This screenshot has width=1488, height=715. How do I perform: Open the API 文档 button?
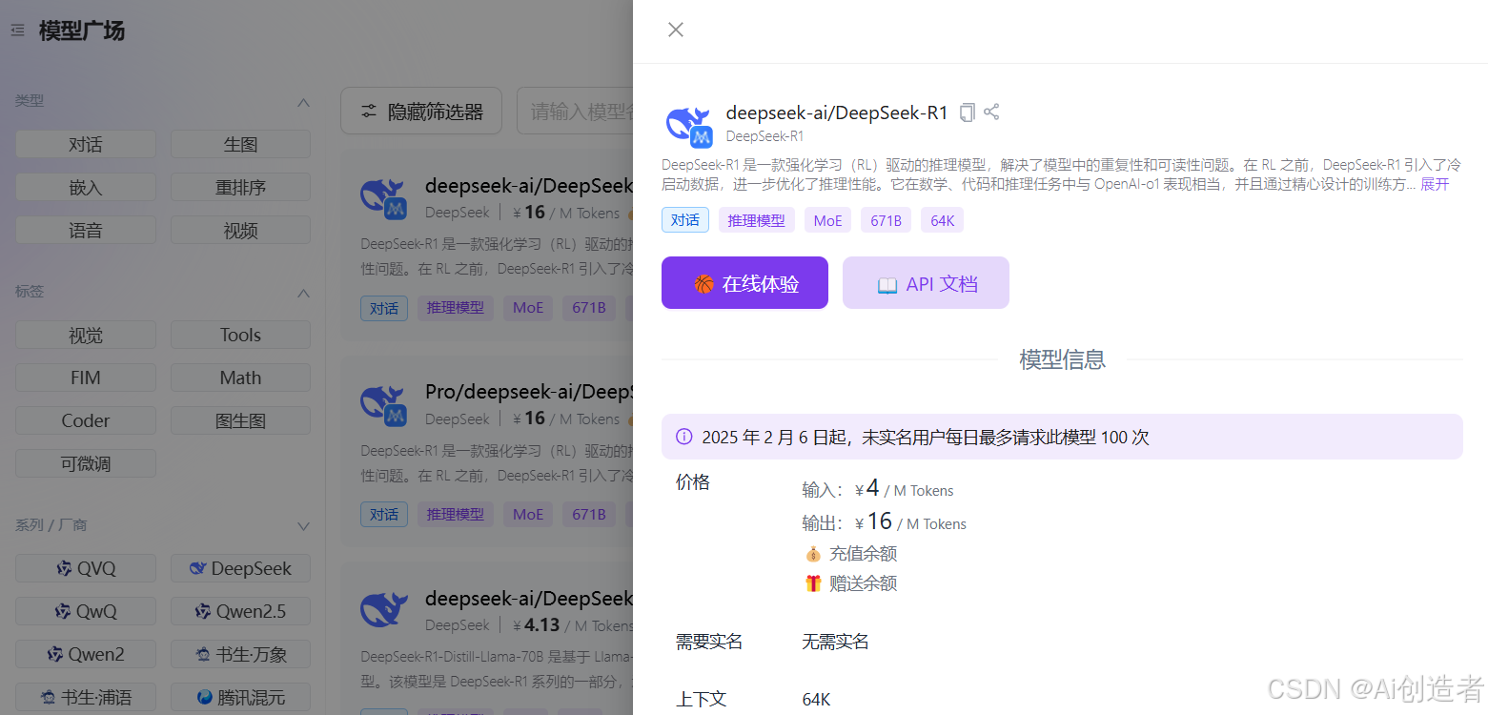point(926,283)
